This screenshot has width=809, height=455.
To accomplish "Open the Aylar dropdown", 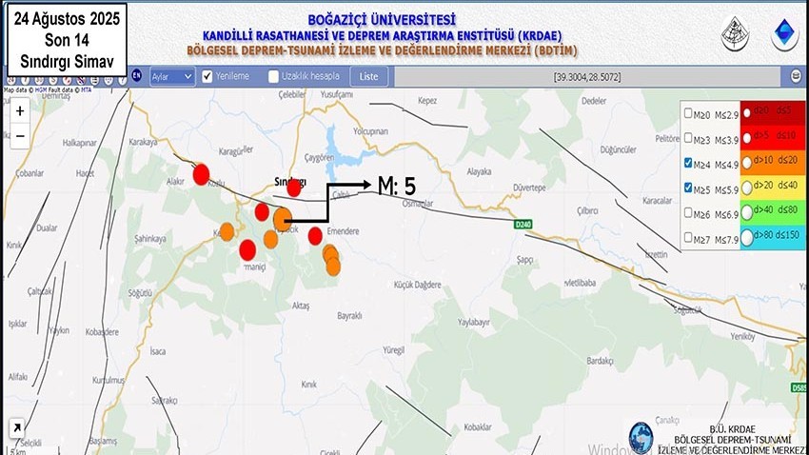I will click(x=171, y=76).
